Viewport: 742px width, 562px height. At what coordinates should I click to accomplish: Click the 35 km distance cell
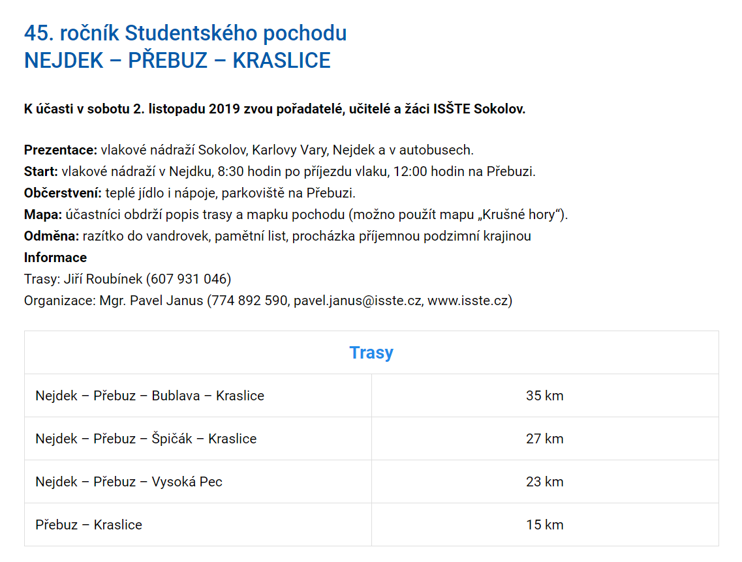545,396
